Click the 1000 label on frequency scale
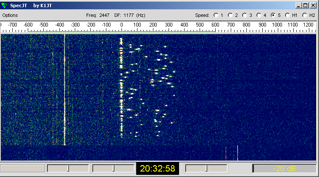The height and width of the screenshot is (177, 319). (277, 25)
